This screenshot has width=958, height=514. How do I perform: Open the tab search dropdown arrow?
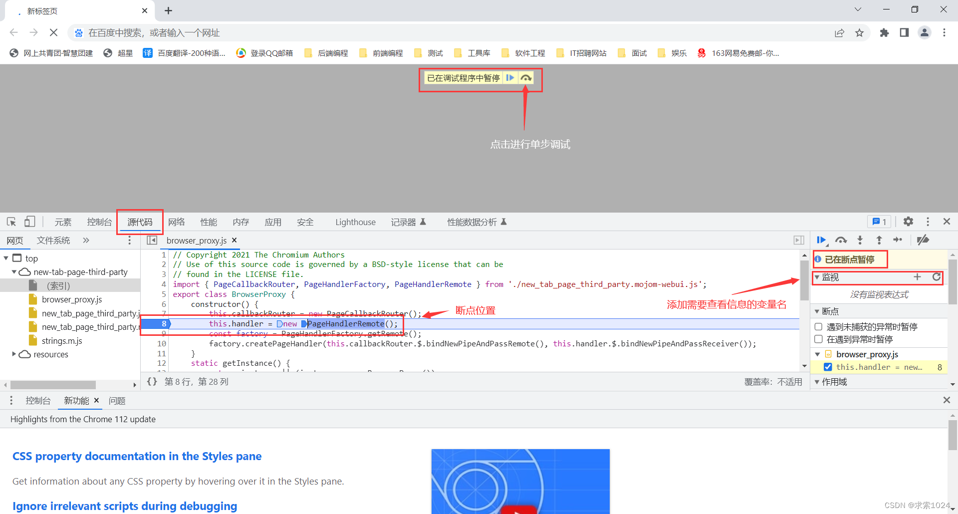858,9
